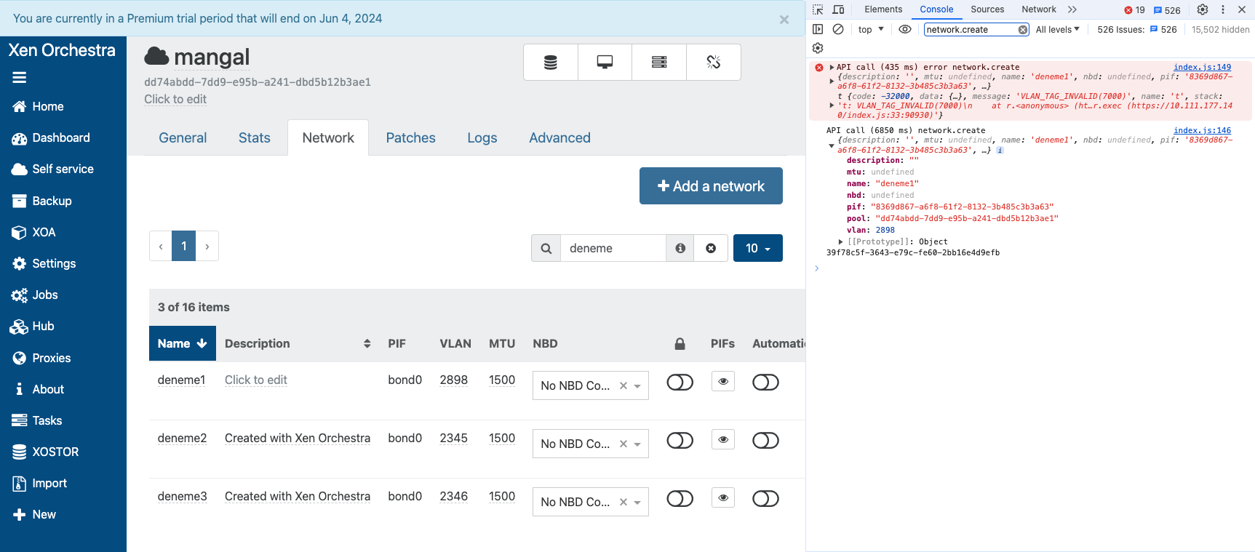Viewport: 1255px width, 552px height.
Task: Go to next page arrow in pagination
Action: pos(207,247)
